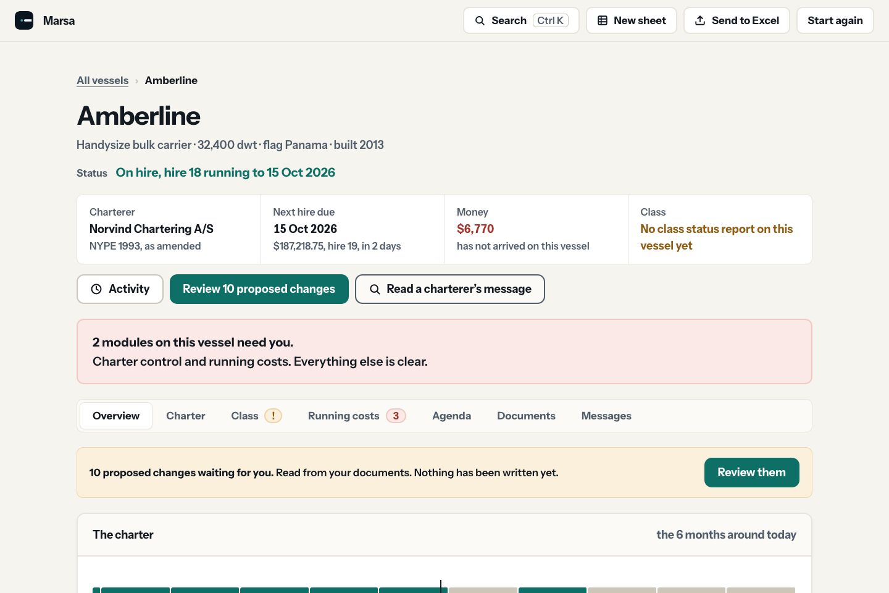Open the Messages tab
The height and width of the screenshot is (593, 889).
[x=606, y=416]
